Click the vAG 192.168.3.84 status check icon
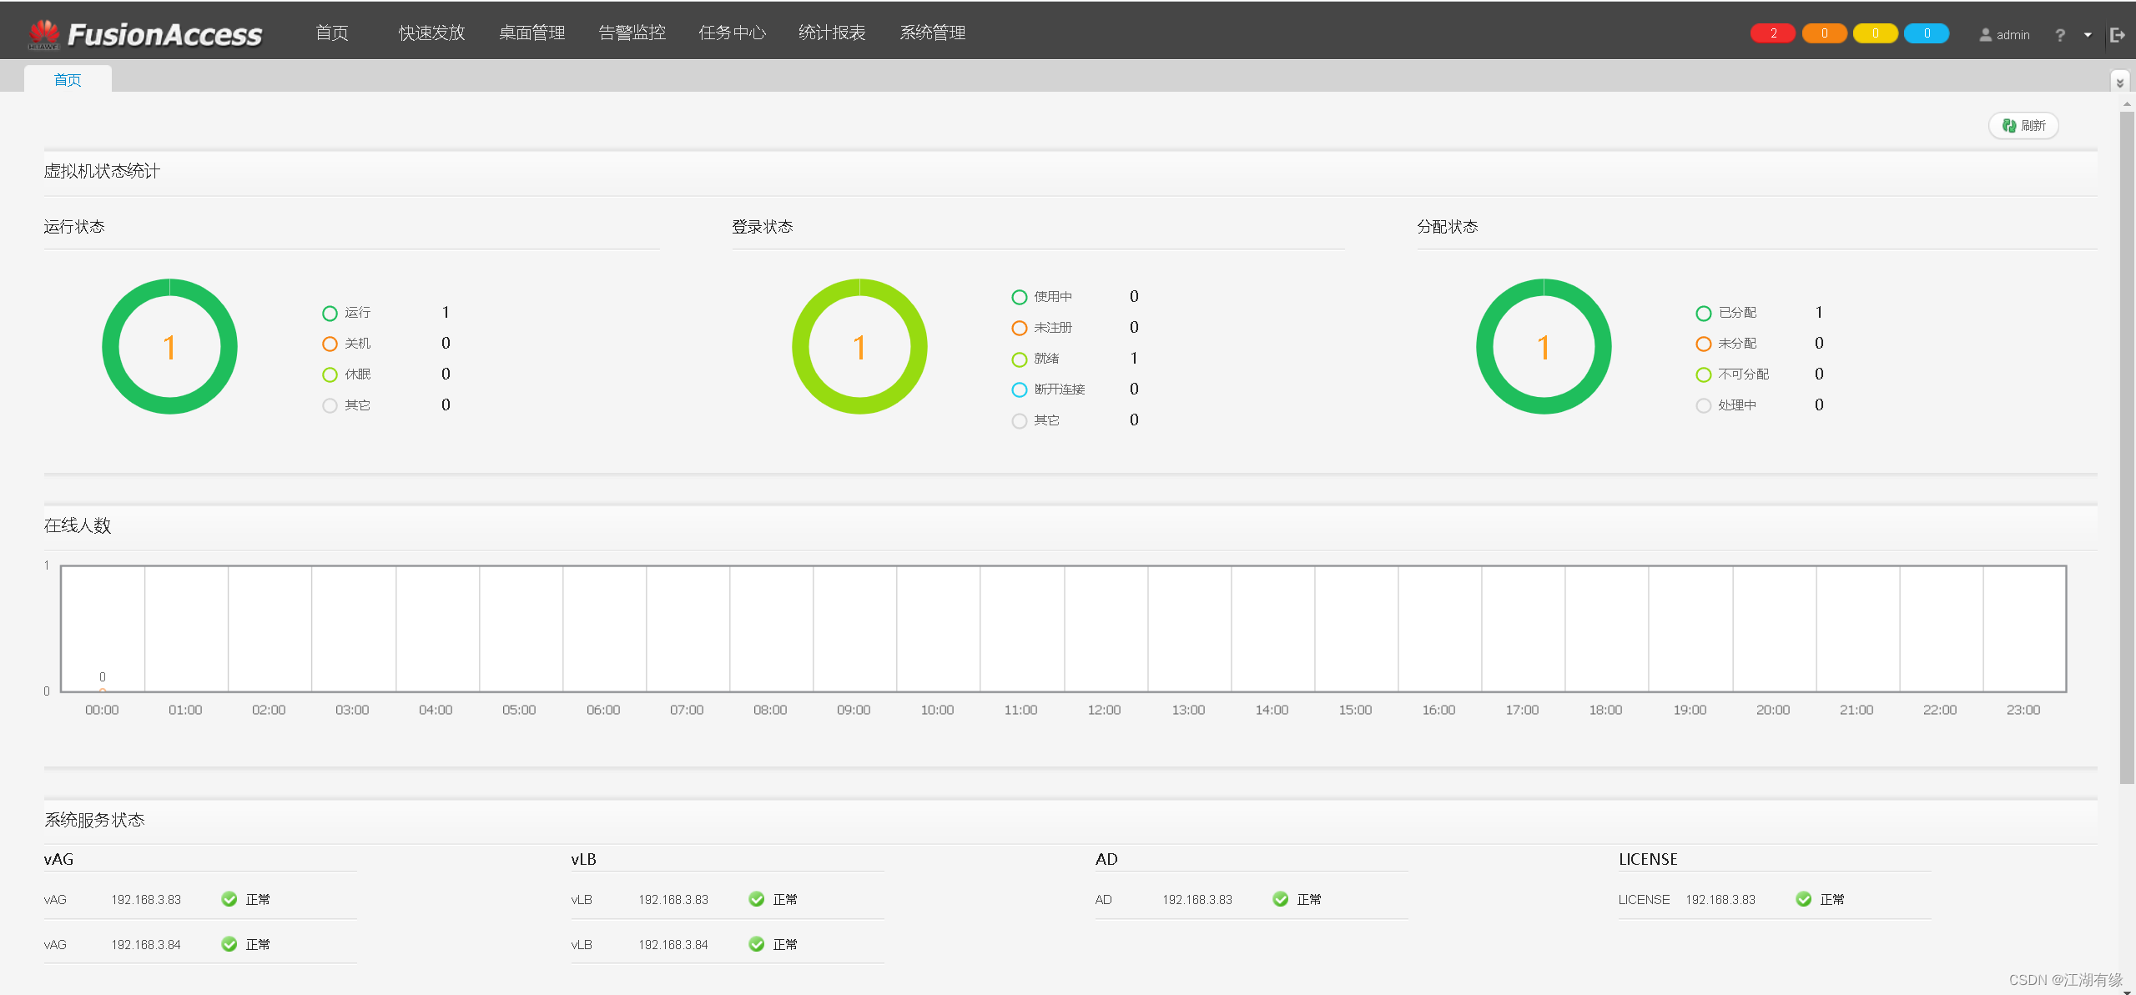 click(x=229, y=943)
